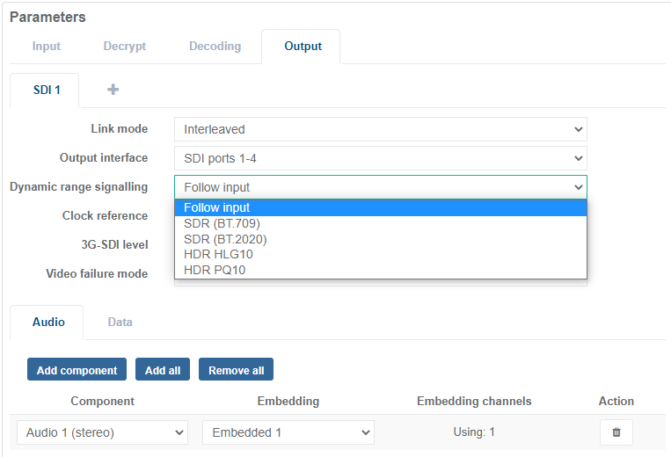Open the Decrypt tab
Screen dimensions: 671x457
pyautogui.click(x=124, y=47)
